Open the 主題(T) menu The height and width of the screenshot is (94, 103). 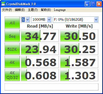[33, 10]
